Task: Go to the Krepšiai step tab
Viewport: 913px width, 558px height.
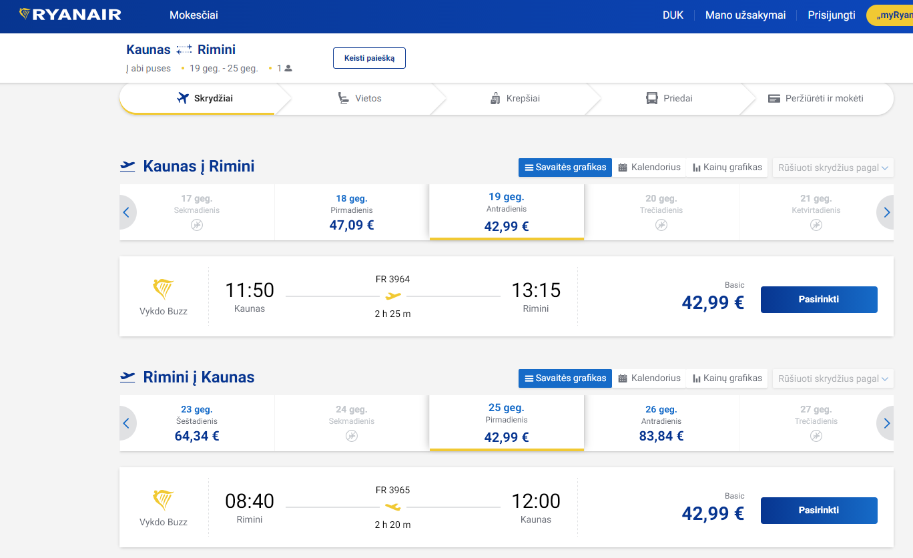Action: point(515,99)
